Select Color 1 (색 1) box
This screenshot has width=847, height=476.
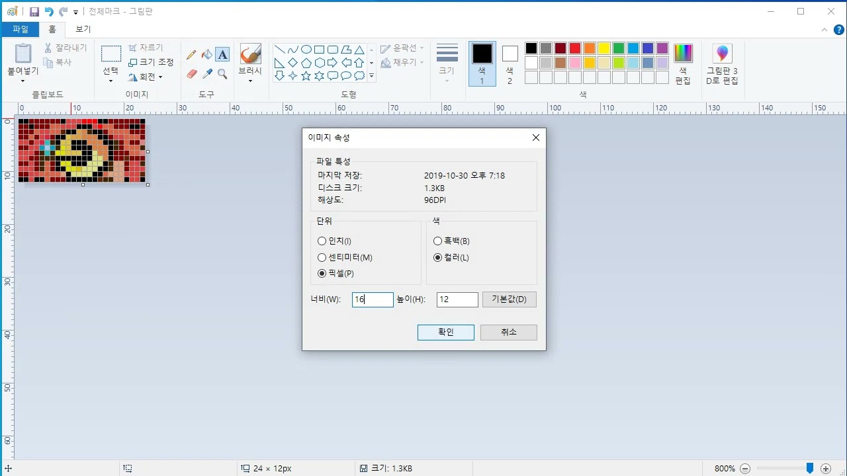pos(482,64)
